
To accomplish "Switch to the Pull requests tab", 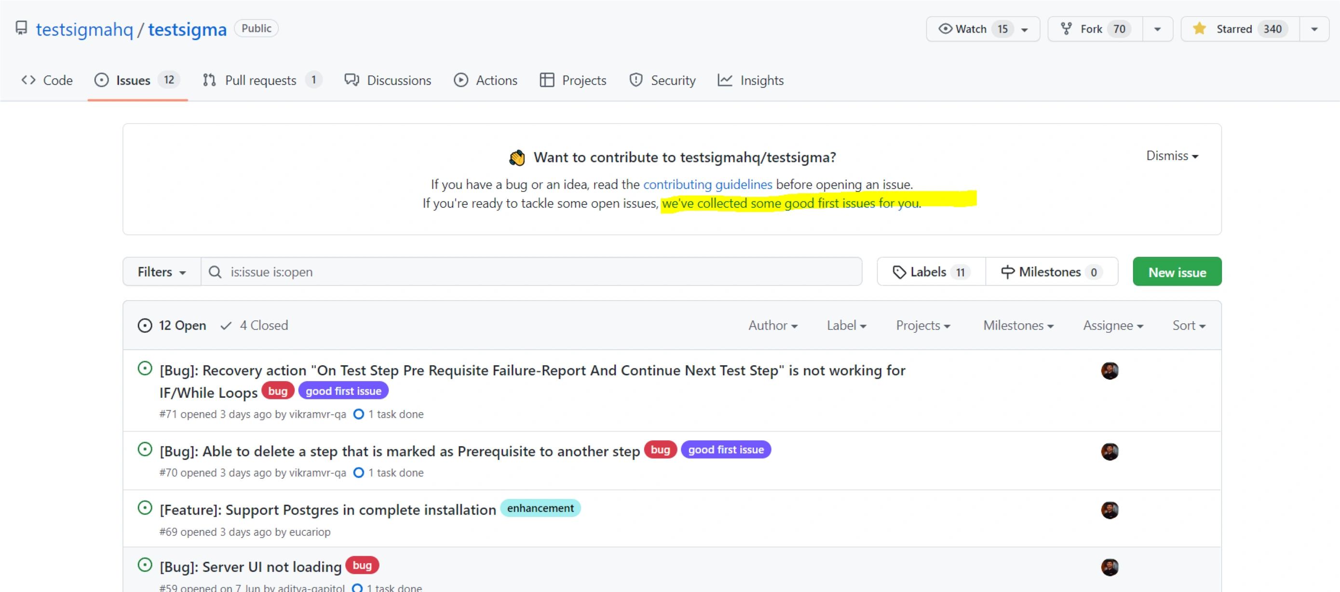I will [x=260, y=80].
